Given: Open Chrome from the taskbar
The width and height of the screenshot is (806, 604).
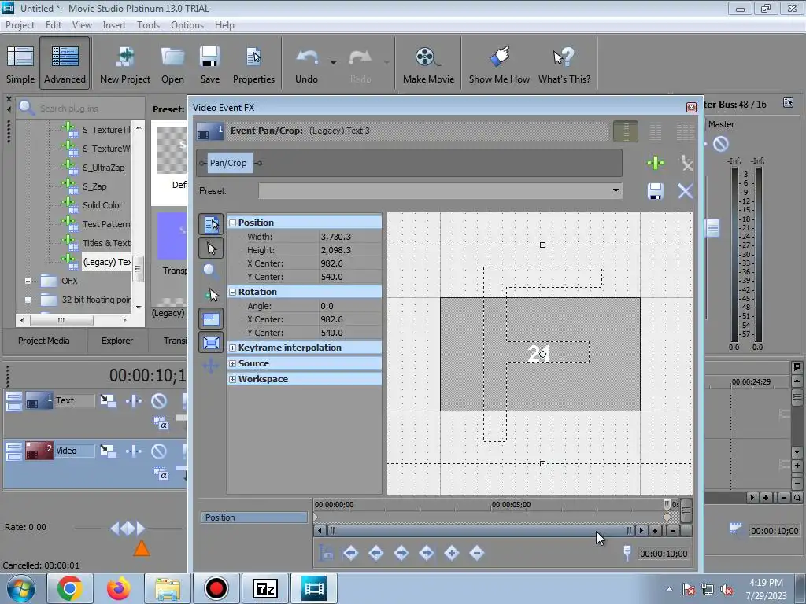Looking at the screenshot, I should (x=69, y=588).
